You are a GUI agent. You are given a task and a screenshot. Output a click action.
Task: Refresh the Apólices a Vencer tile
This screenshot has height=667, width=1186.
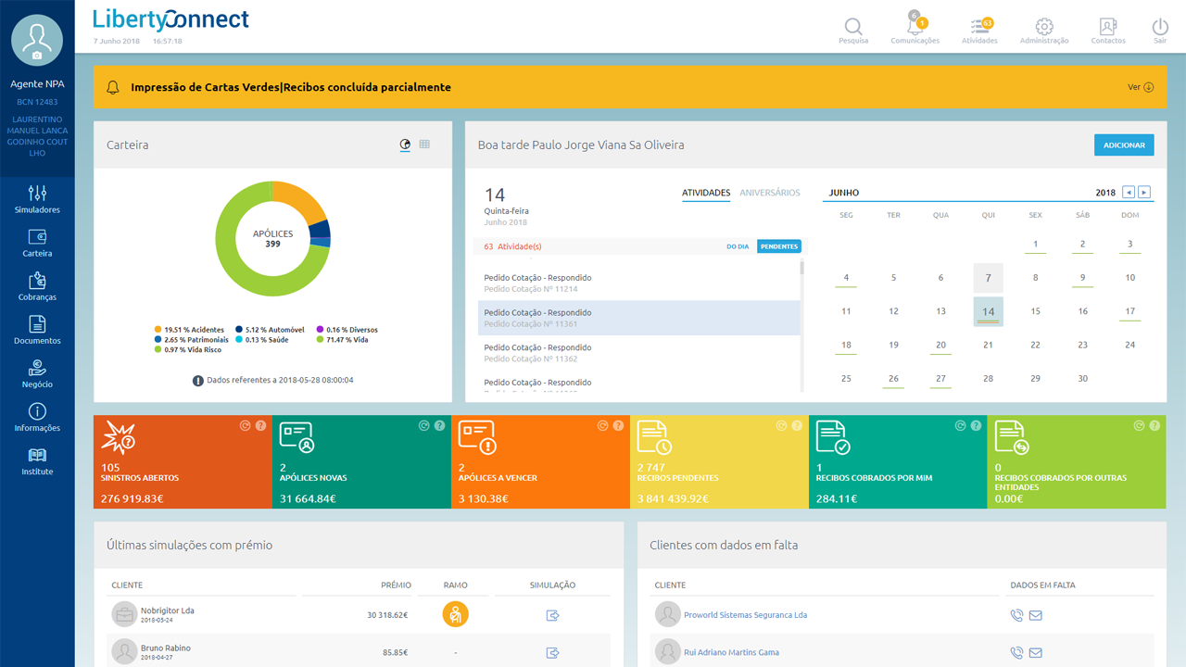coord(603,426)
